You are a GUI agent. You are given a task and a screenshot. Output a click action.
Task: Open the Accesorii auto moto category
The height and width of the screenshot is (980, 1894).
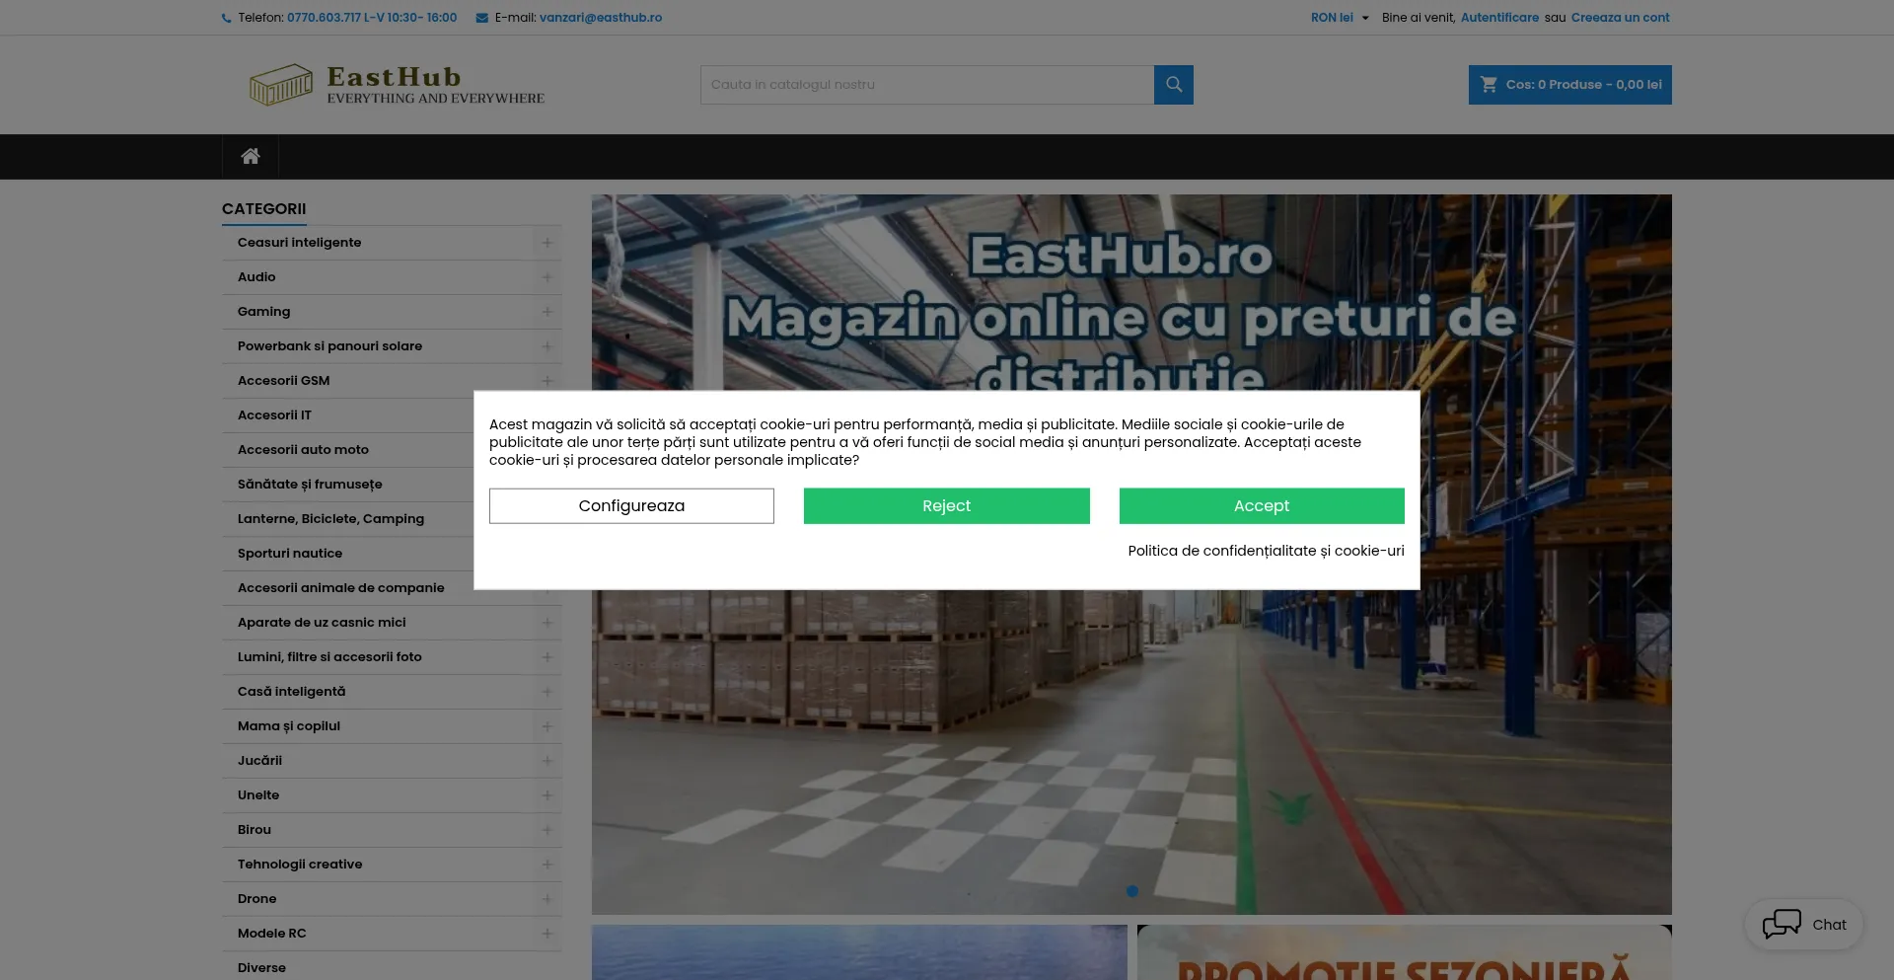(x=303, y=450)
